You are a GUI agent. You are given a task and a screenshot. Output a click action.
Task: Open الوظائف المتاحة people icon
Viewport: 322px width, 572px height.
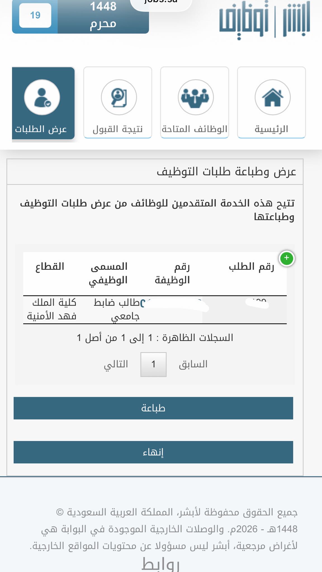[x=196, y=97]
